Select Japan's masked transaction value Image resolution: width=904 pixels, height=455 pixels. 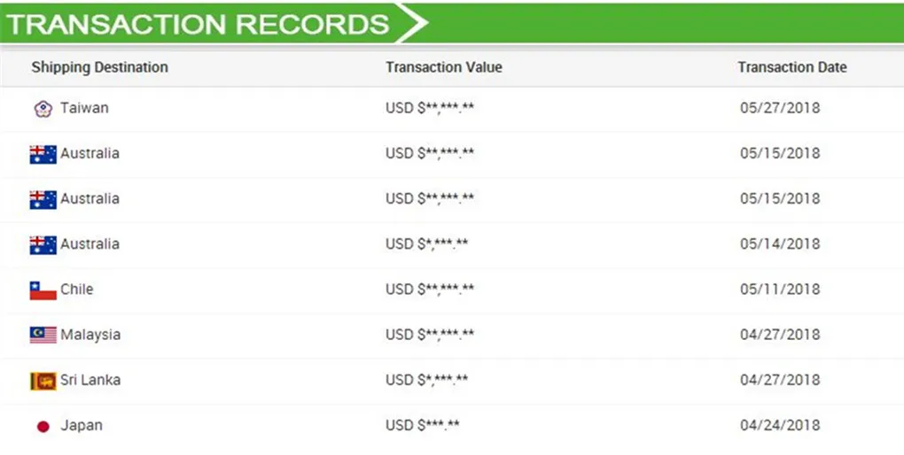pyautogui.click(x=423, y=426)
